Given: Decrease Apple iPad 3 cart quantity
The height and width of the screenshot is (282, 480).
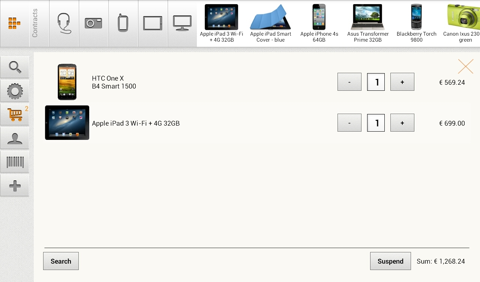Looking at the screenshot, I should point(349,123).
